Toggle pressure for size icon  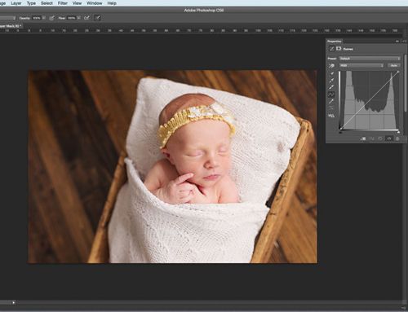(97, 18)
